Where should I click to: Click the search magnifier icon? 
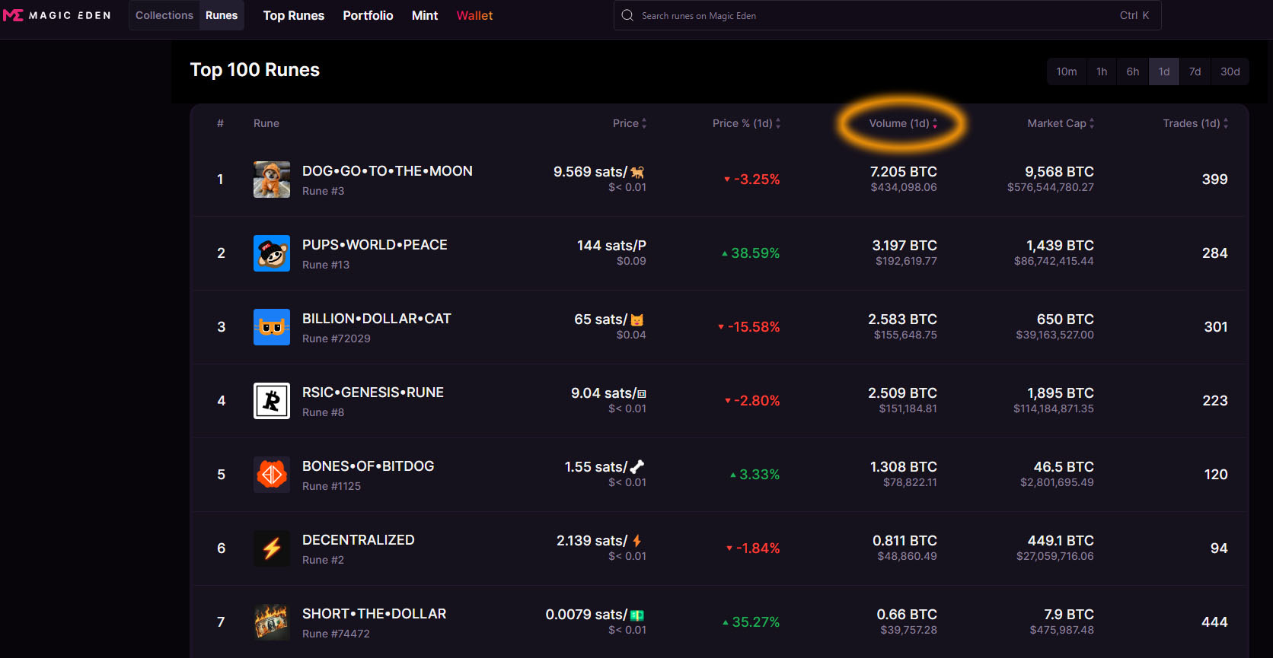pyautogui.click(x=627, y=15)
